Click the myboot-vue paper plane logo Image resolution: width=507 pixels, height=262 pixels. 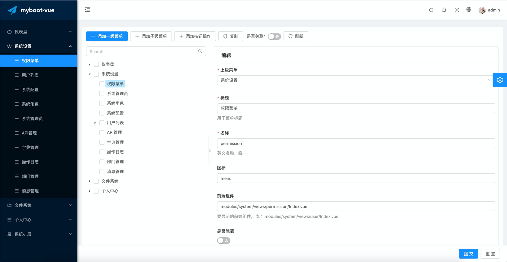(x=12, y=10)
